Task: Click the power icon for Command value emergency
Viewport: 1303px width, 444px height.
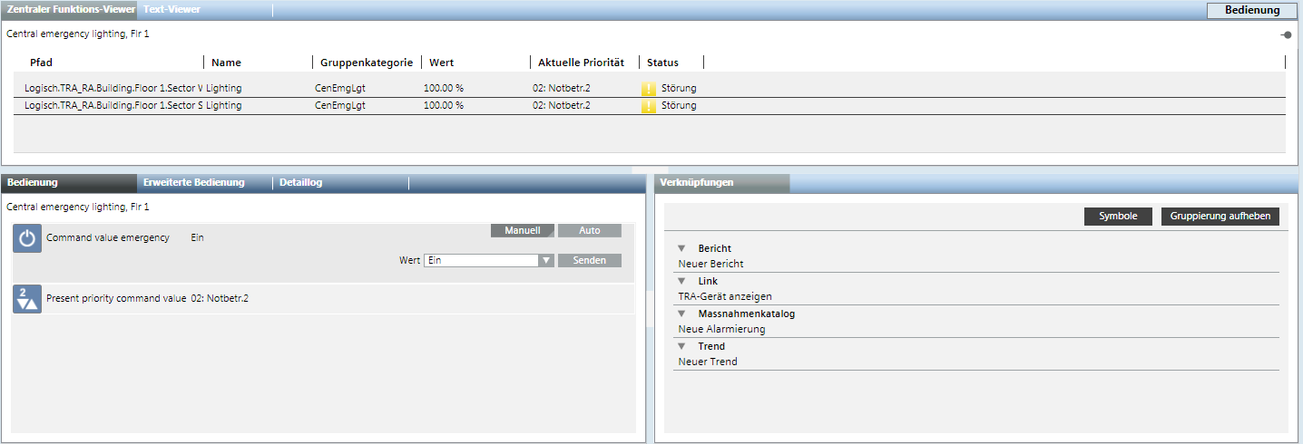Action: coord(27,238)
